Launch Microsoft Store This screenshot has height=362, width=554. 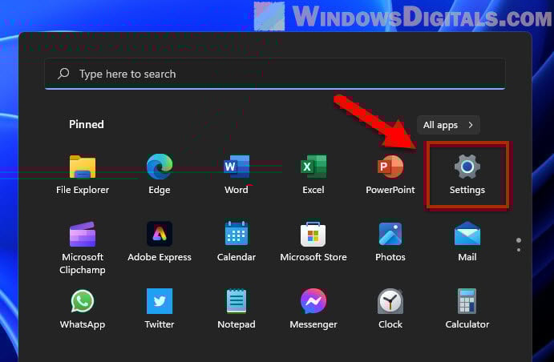coord(313,242)
